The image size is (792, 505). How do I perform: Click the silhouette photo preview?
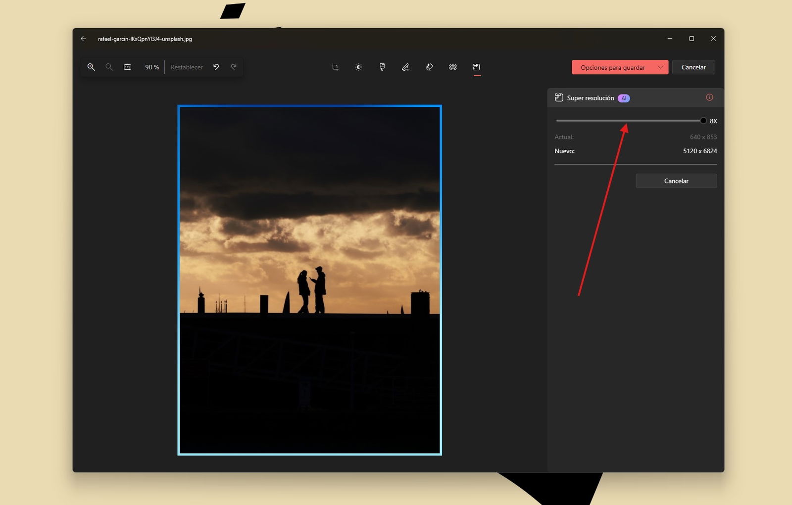coord(310,280)
